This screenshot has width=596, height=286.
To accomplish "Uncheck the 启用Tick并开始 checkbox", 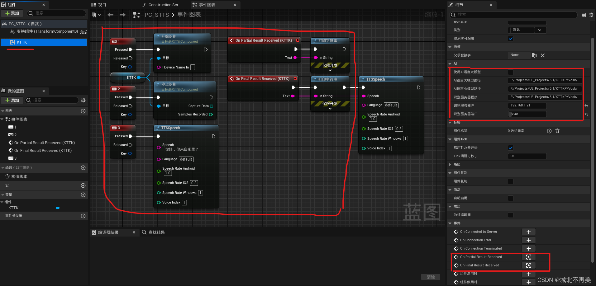I will coord(510,148).
